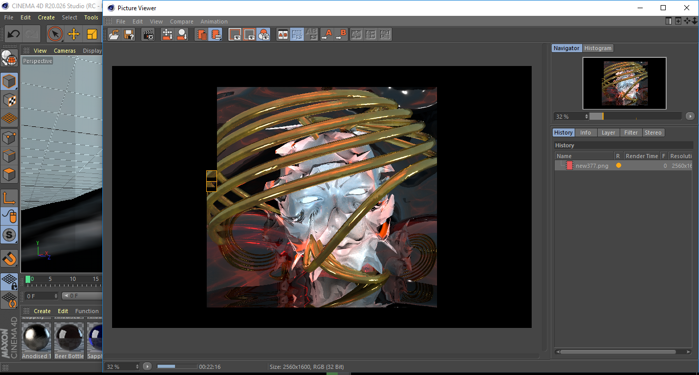The height and width of the screenshot is (375, 699).
Task: Select the Navigator tab
Action: click(x=566, y=48)
